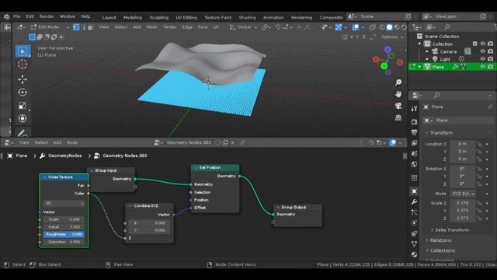This screenshot has width=497, height=280.
Task: Open rotation Mode XYZ Euler dropdown
Action: (x=463, y=194)
